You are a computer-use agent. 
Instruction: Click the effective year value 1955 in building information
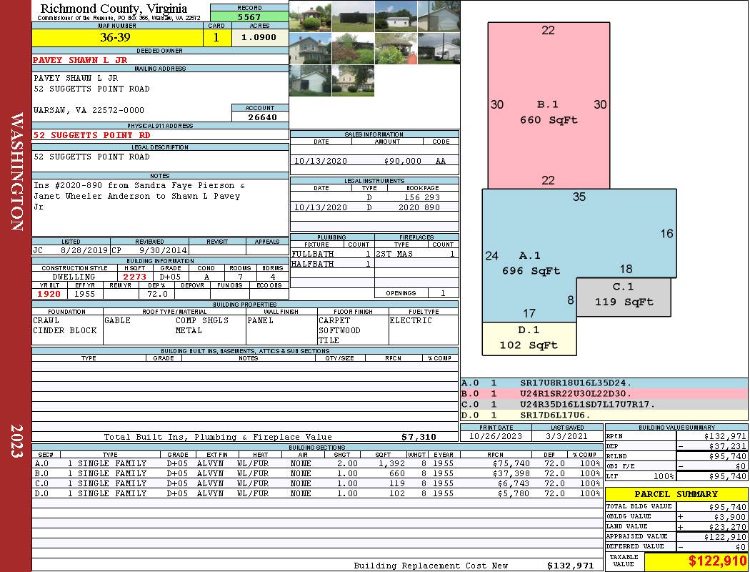tap(84, 294)
